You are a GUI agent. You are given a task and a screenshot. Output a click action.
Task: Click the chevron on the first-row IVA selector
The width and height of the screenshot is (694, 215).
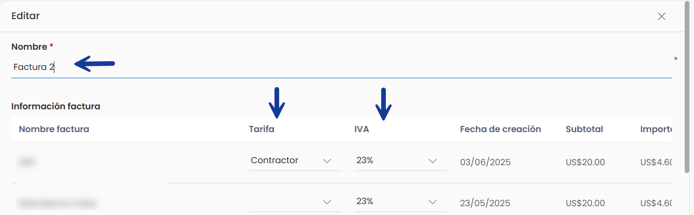[433, 161]
